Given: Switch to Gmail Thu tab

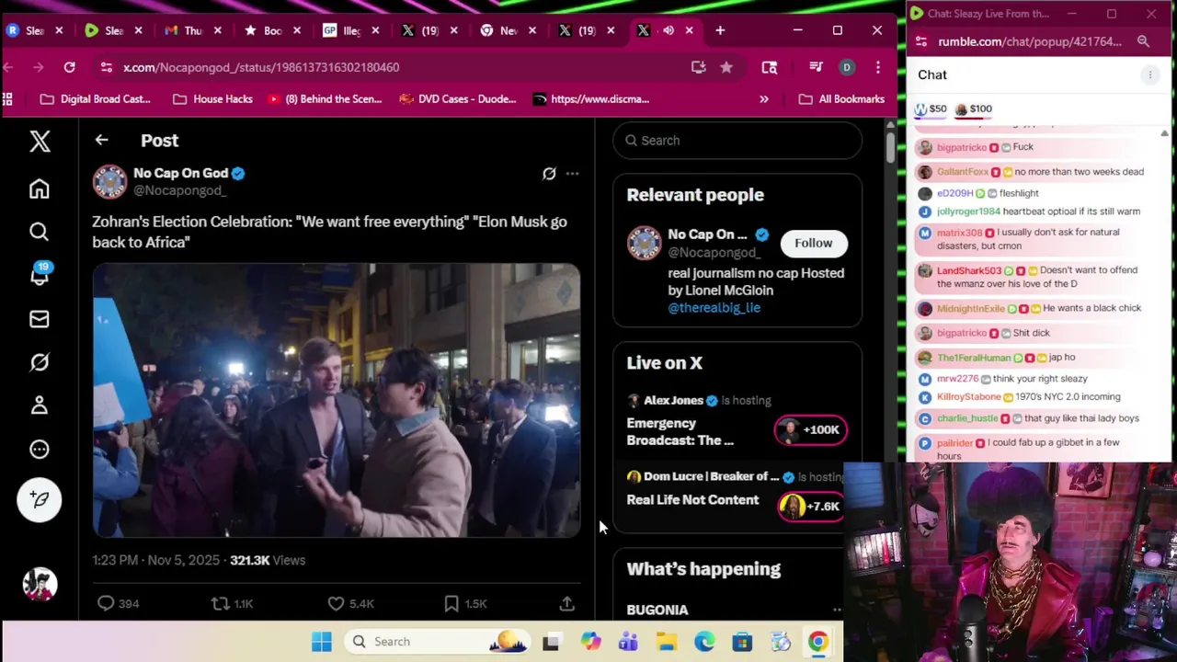Looking at the screenshot, I should click(x=193, y=30).
